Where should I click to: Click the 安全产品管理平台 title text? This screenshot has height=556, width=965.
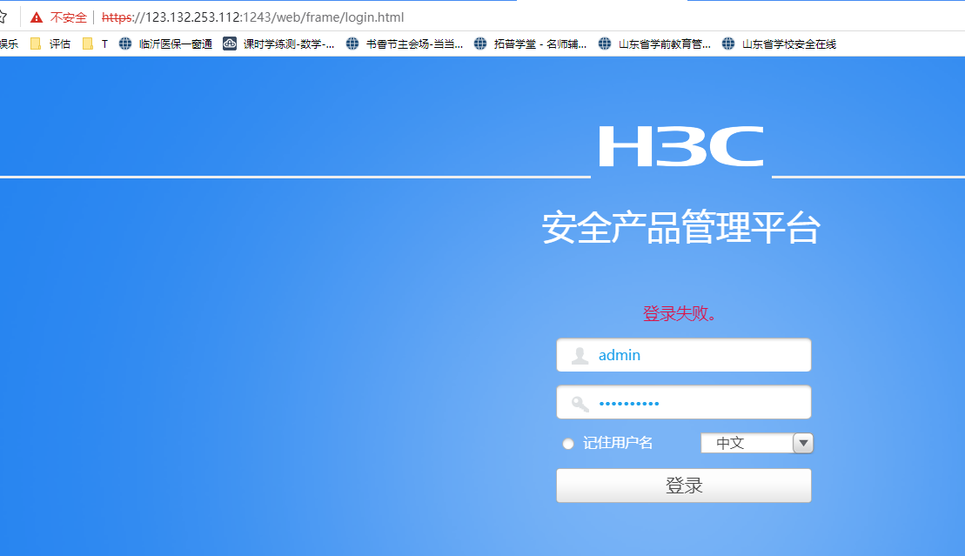pos(680,227)
